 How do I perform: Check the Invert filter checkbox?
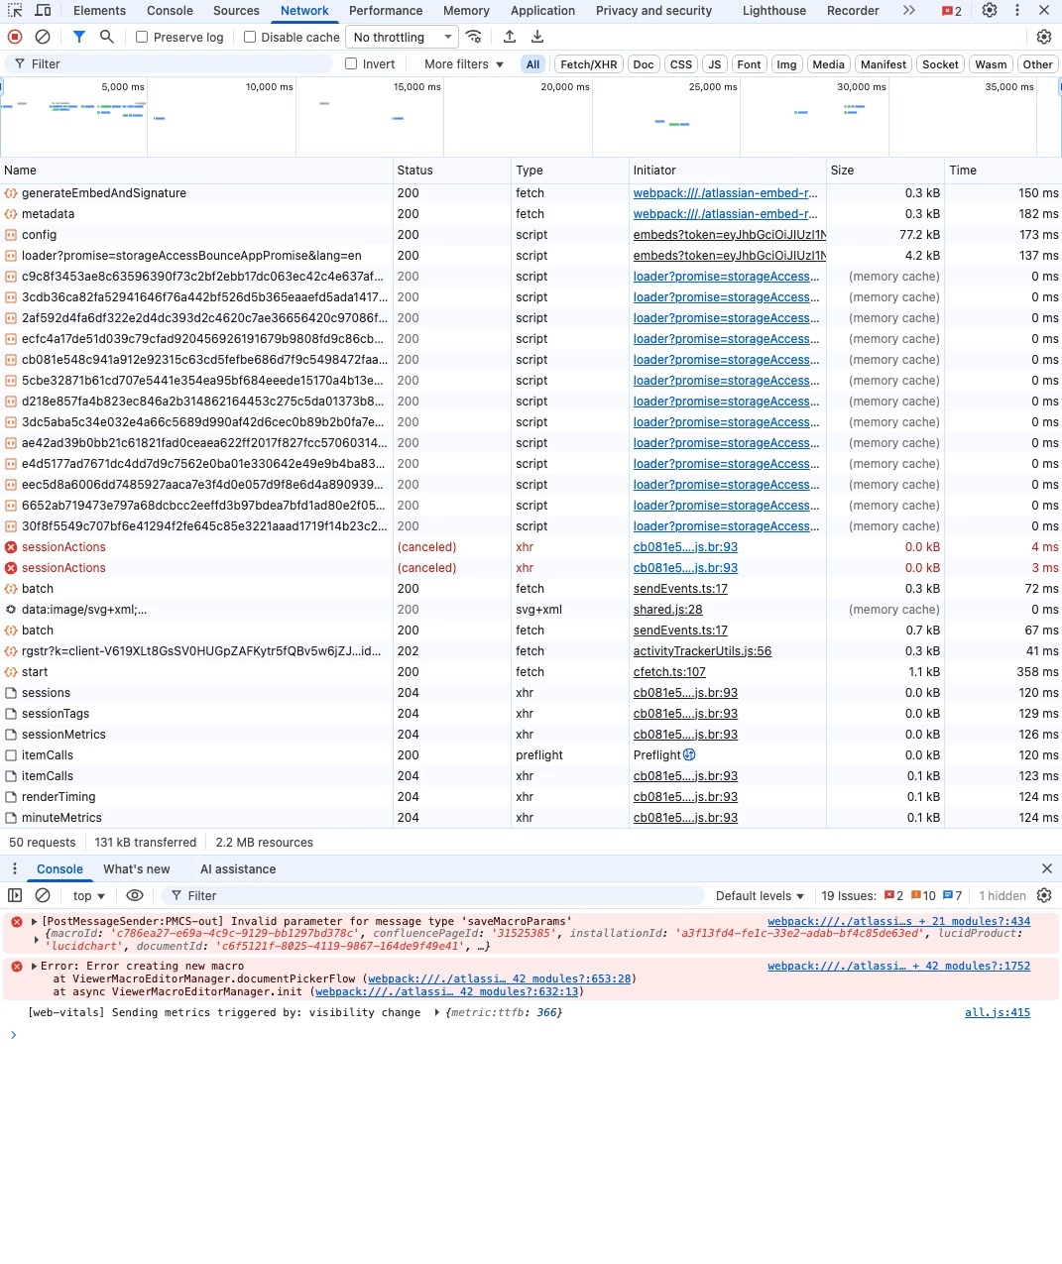pyautogui.click(x=351, y=63)
